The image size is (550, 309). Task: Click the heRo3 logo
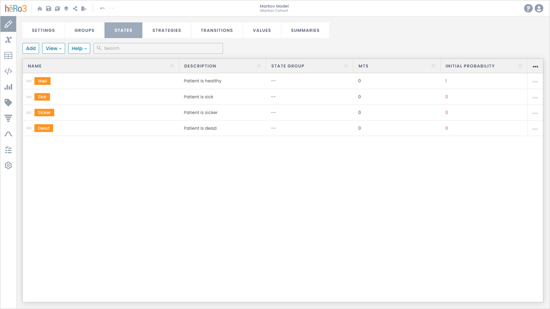coord(16,8)
